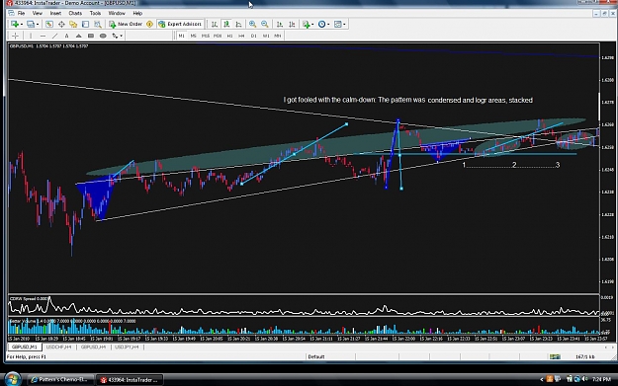The height and width of the screenshot is (386, 618).
Task: Open the View menu
Action: (x=38, y=13)
